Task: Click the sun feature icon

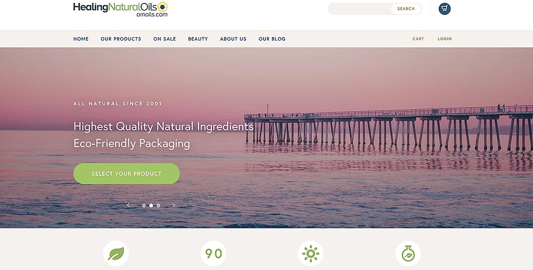Action: tap(311, 254)
